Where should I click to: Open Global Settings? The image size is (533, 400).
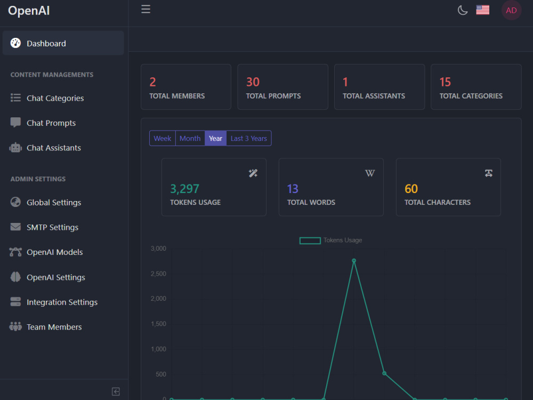click(x=54, y=202)
